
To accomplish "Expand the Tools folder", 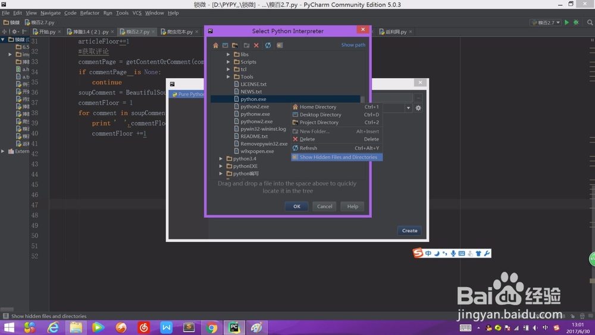I will (228, 77).
